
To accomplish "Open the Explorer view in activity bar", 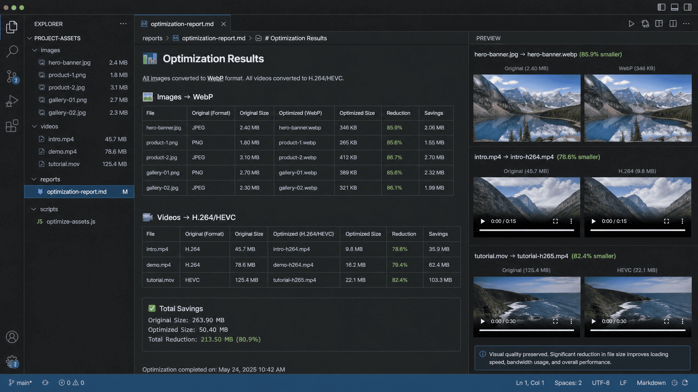I will pos(12,27).
